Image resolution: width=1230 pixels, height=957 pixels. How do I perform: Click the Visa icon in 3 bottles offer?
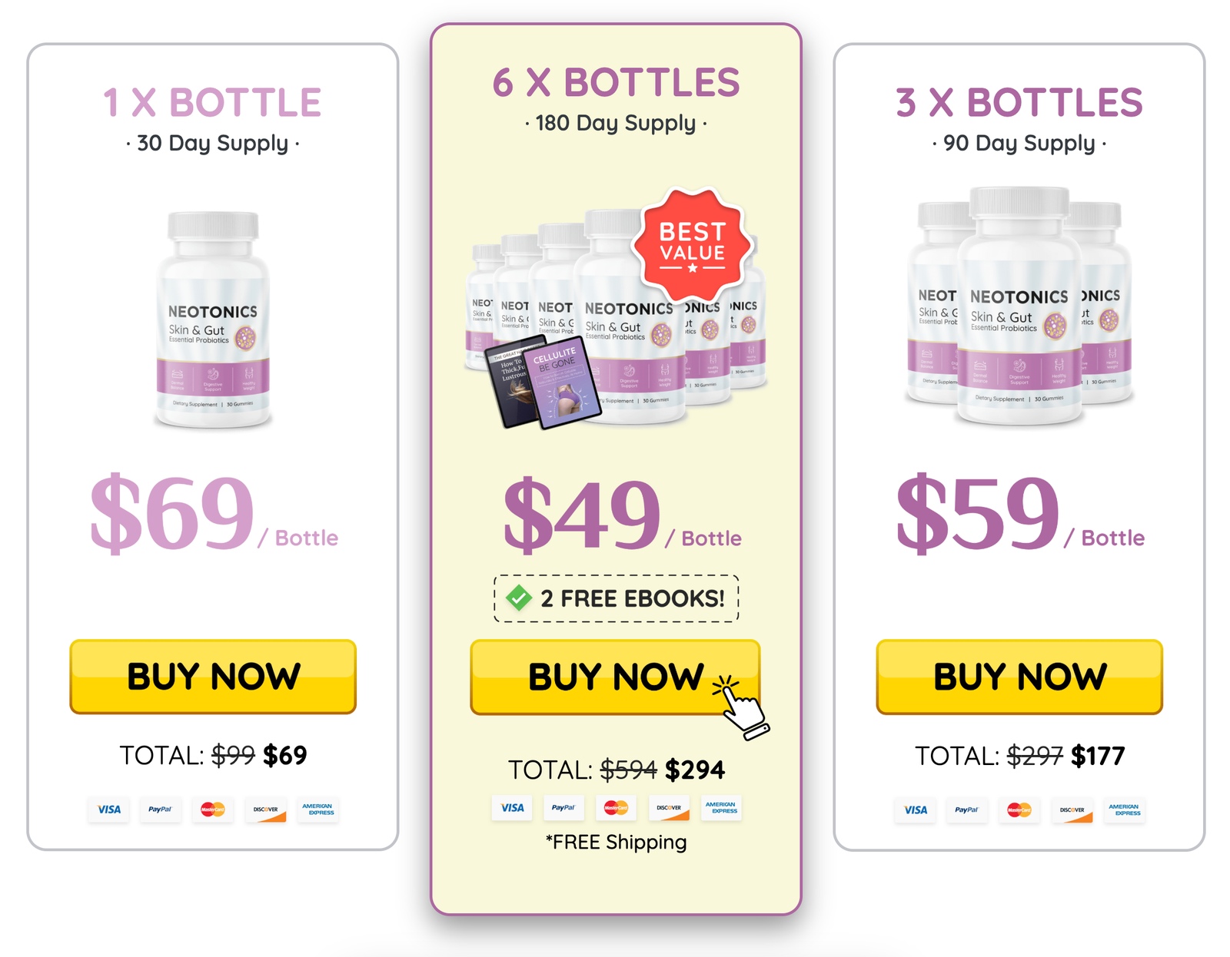click(x=915, y=810)
